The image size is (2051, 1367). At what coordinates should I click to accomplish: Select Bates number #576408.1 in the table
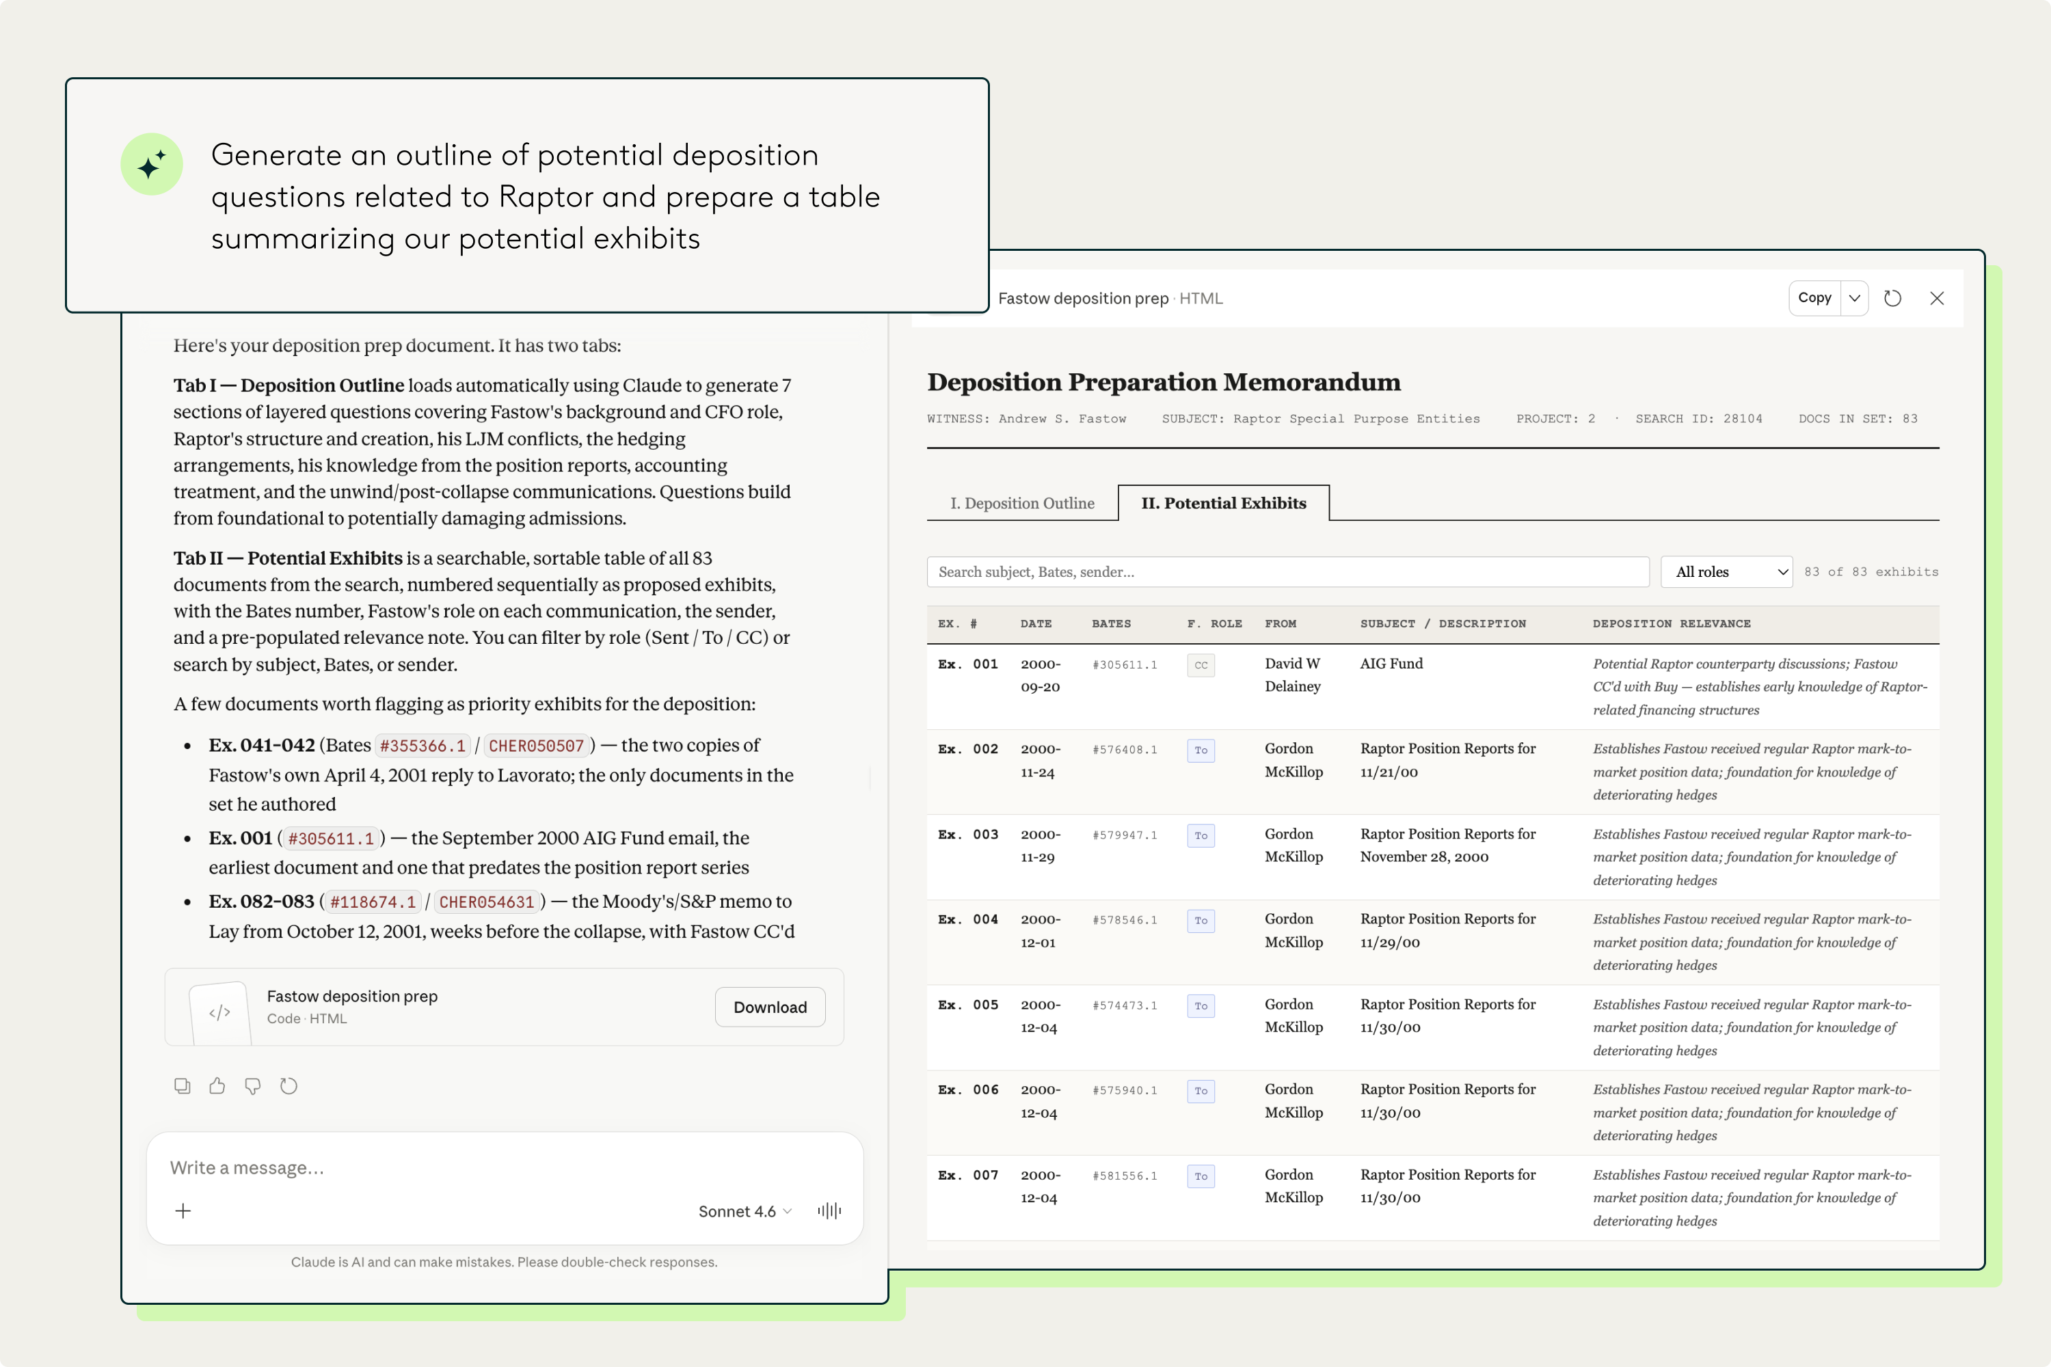click(x=1125, y=750)
